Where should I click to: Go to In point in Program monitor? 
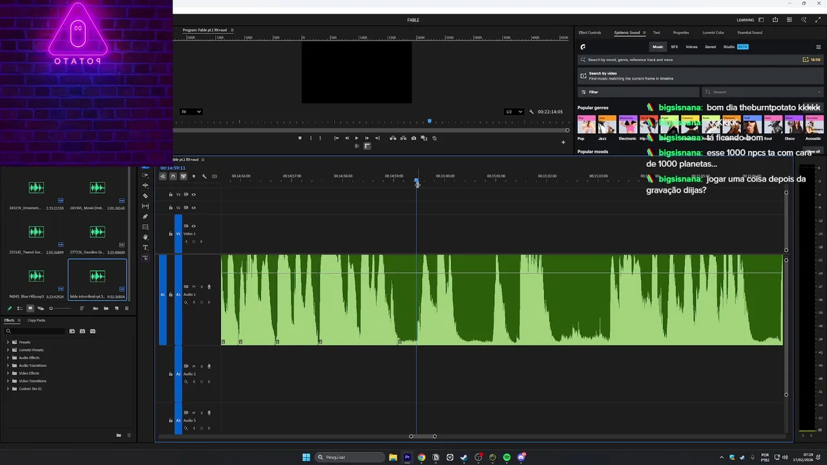[x=336, y=138]
